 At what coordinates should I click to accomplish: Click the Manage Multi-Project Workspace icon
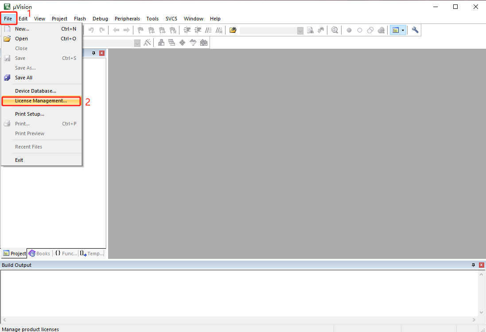[172, 43]
